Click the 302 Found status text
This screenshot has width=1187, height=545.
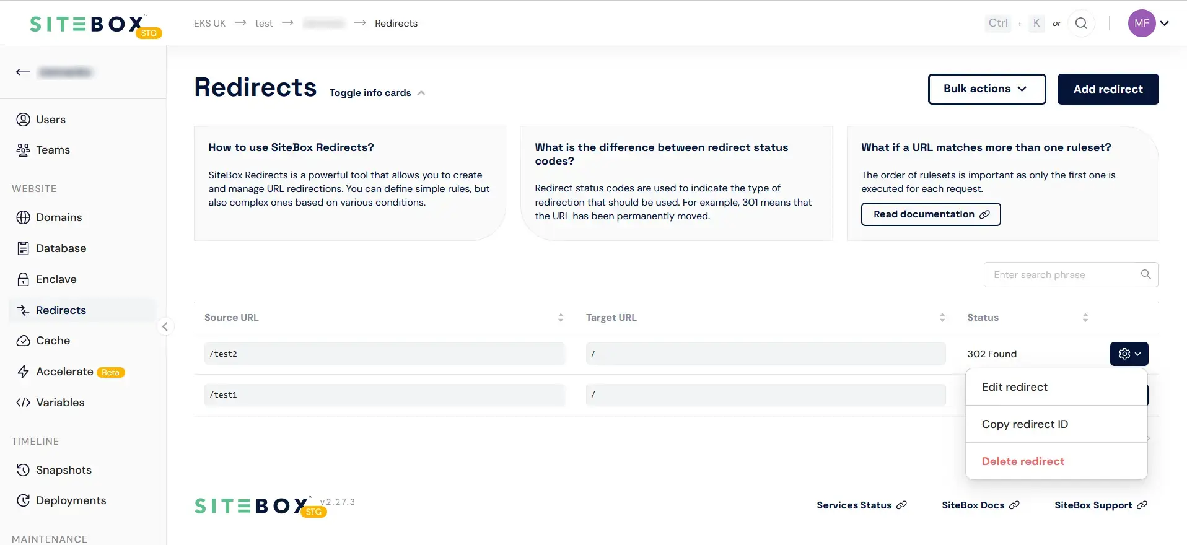point(992,354)
